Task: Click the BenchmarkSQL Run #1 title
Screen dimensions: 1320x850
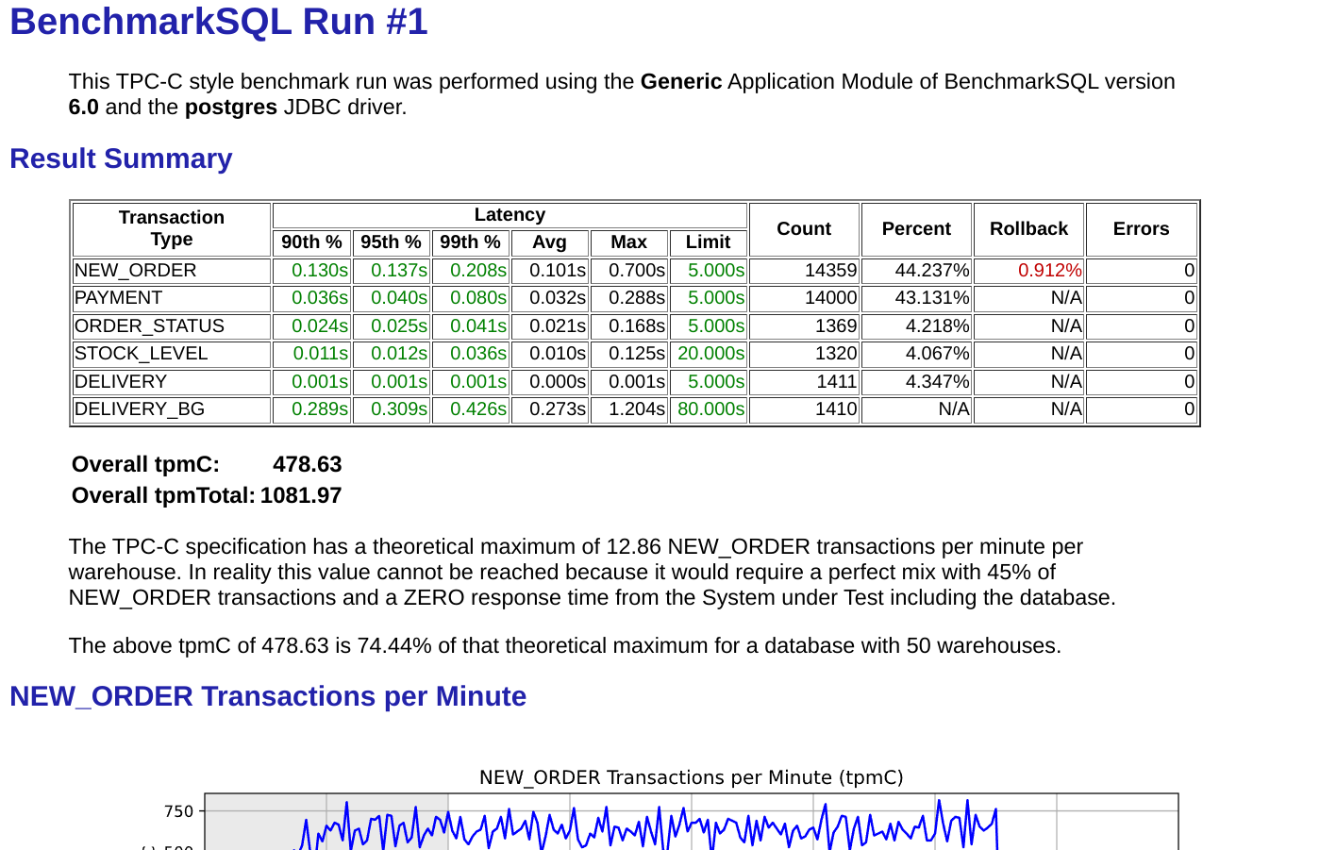Action: (x=217, y=21)
